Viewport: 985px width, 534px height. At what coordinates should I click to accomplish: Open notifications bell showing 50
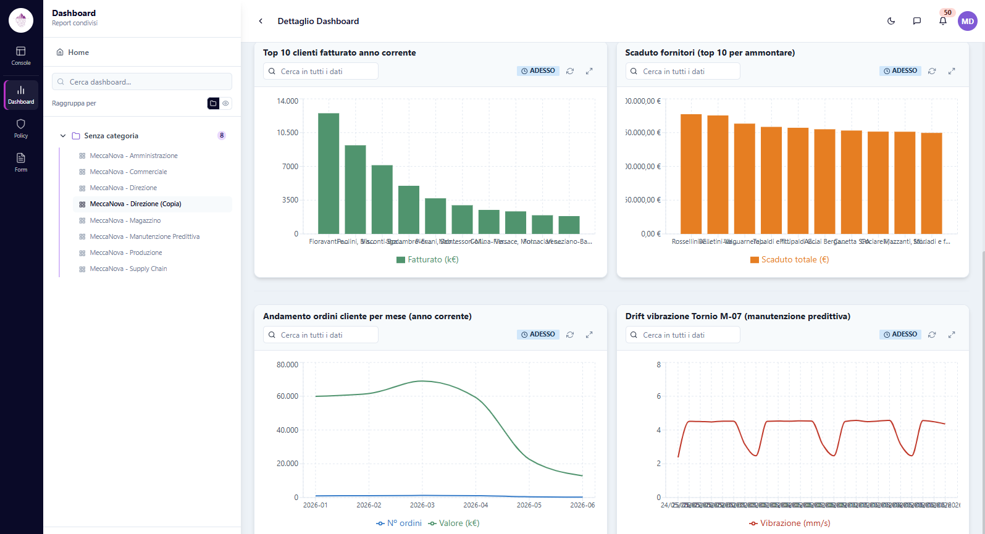(x=943, y=21)
